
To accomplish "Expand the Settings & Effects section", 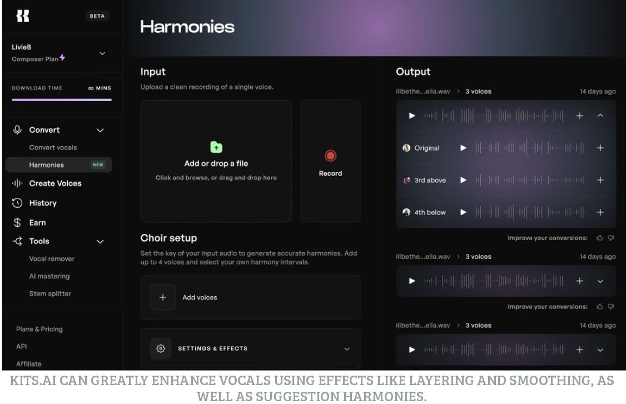I will pos(347,349).
